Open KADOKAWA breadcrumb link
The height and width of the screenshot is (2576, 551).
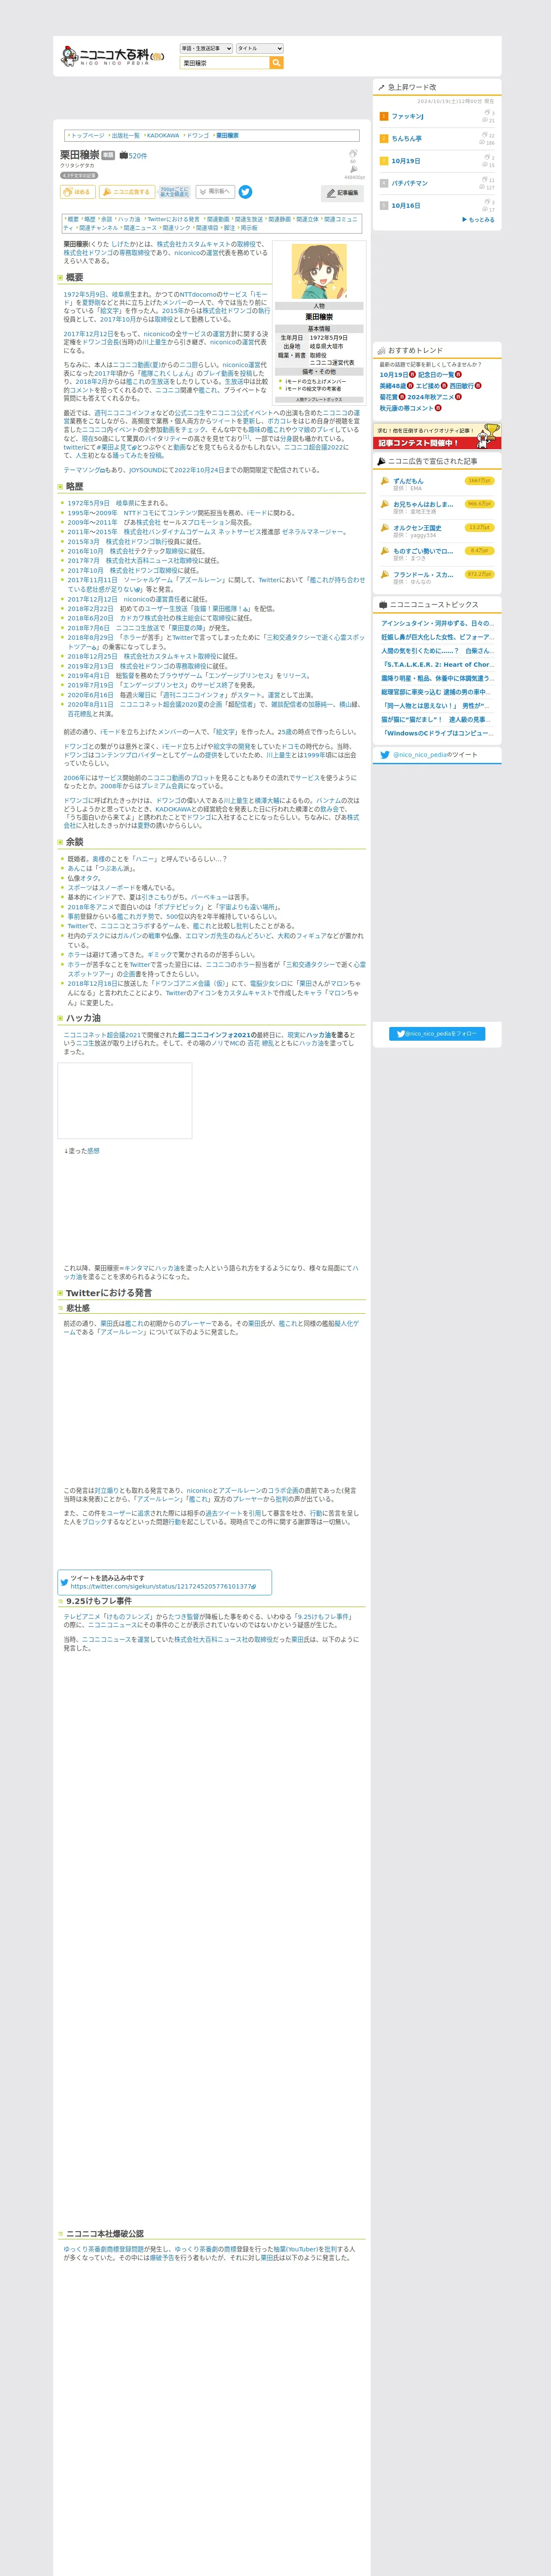(163, 135)
